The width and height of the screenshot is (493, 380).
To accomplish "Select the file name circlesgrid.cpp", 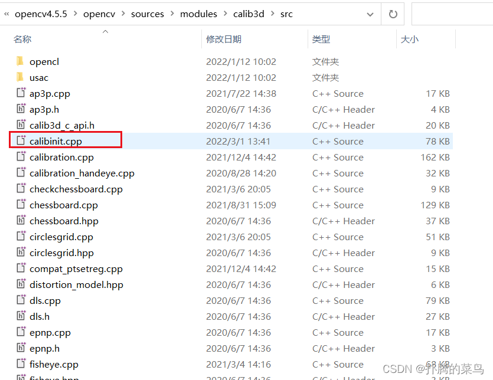I will 61,237.
